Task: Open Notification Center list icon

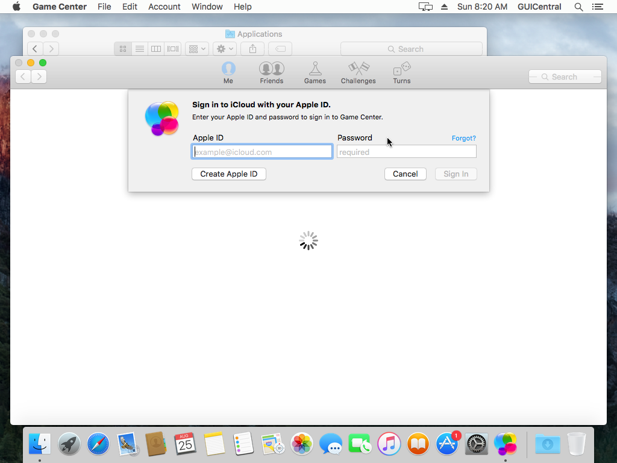Action: [597, 7]
